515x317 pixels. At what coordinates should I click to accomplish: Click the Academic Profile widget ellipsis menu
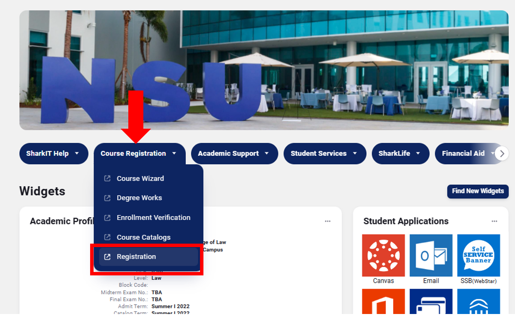[x=327, y=221]
